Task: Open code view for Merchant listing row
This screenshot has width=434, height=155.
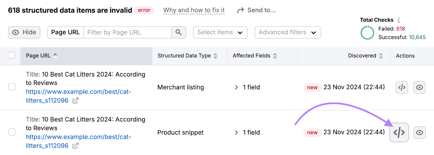Action: pos(402,87)
